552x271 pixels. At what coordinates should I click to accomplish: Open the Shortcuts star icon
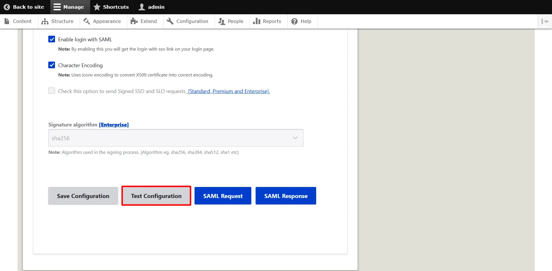coord(97,7)
